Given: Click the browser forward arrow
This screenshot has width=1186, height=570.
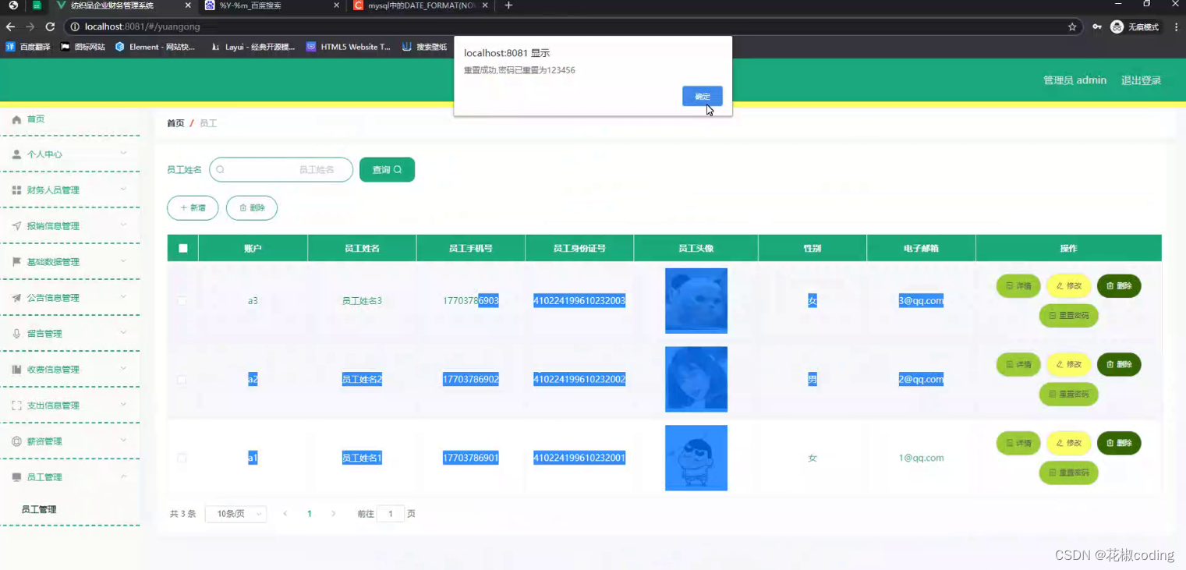Looking at the screenshot, I should click(x=30, y=27).
